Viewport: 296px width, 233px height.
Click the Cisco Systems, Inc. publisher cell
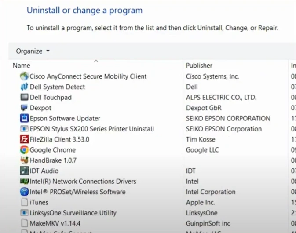tap(212, 76)
